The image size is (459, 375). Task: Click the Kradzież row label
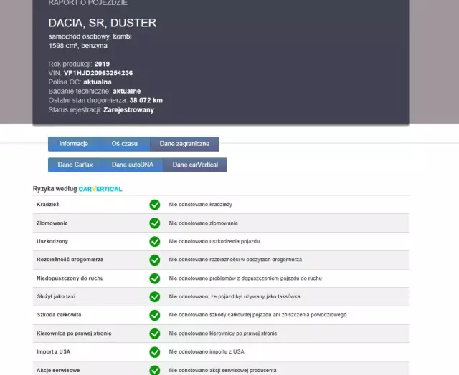coord(48,205)
